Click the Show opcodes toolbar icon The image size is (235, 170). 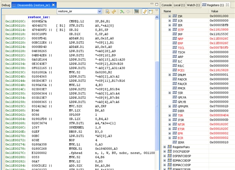tap(136, 12)
